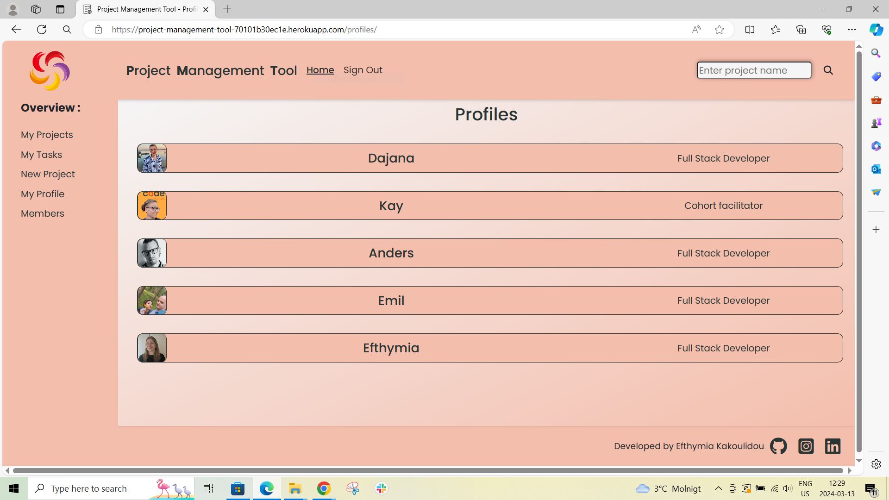
Task: Click the Project Management Tool logo
Action: (49, 70)
